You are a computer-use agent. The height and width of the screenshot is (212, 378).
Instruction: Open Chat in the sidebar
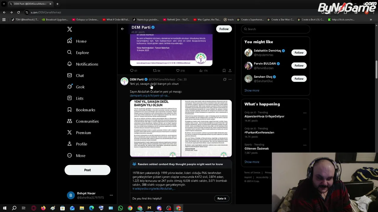(76, 75)
